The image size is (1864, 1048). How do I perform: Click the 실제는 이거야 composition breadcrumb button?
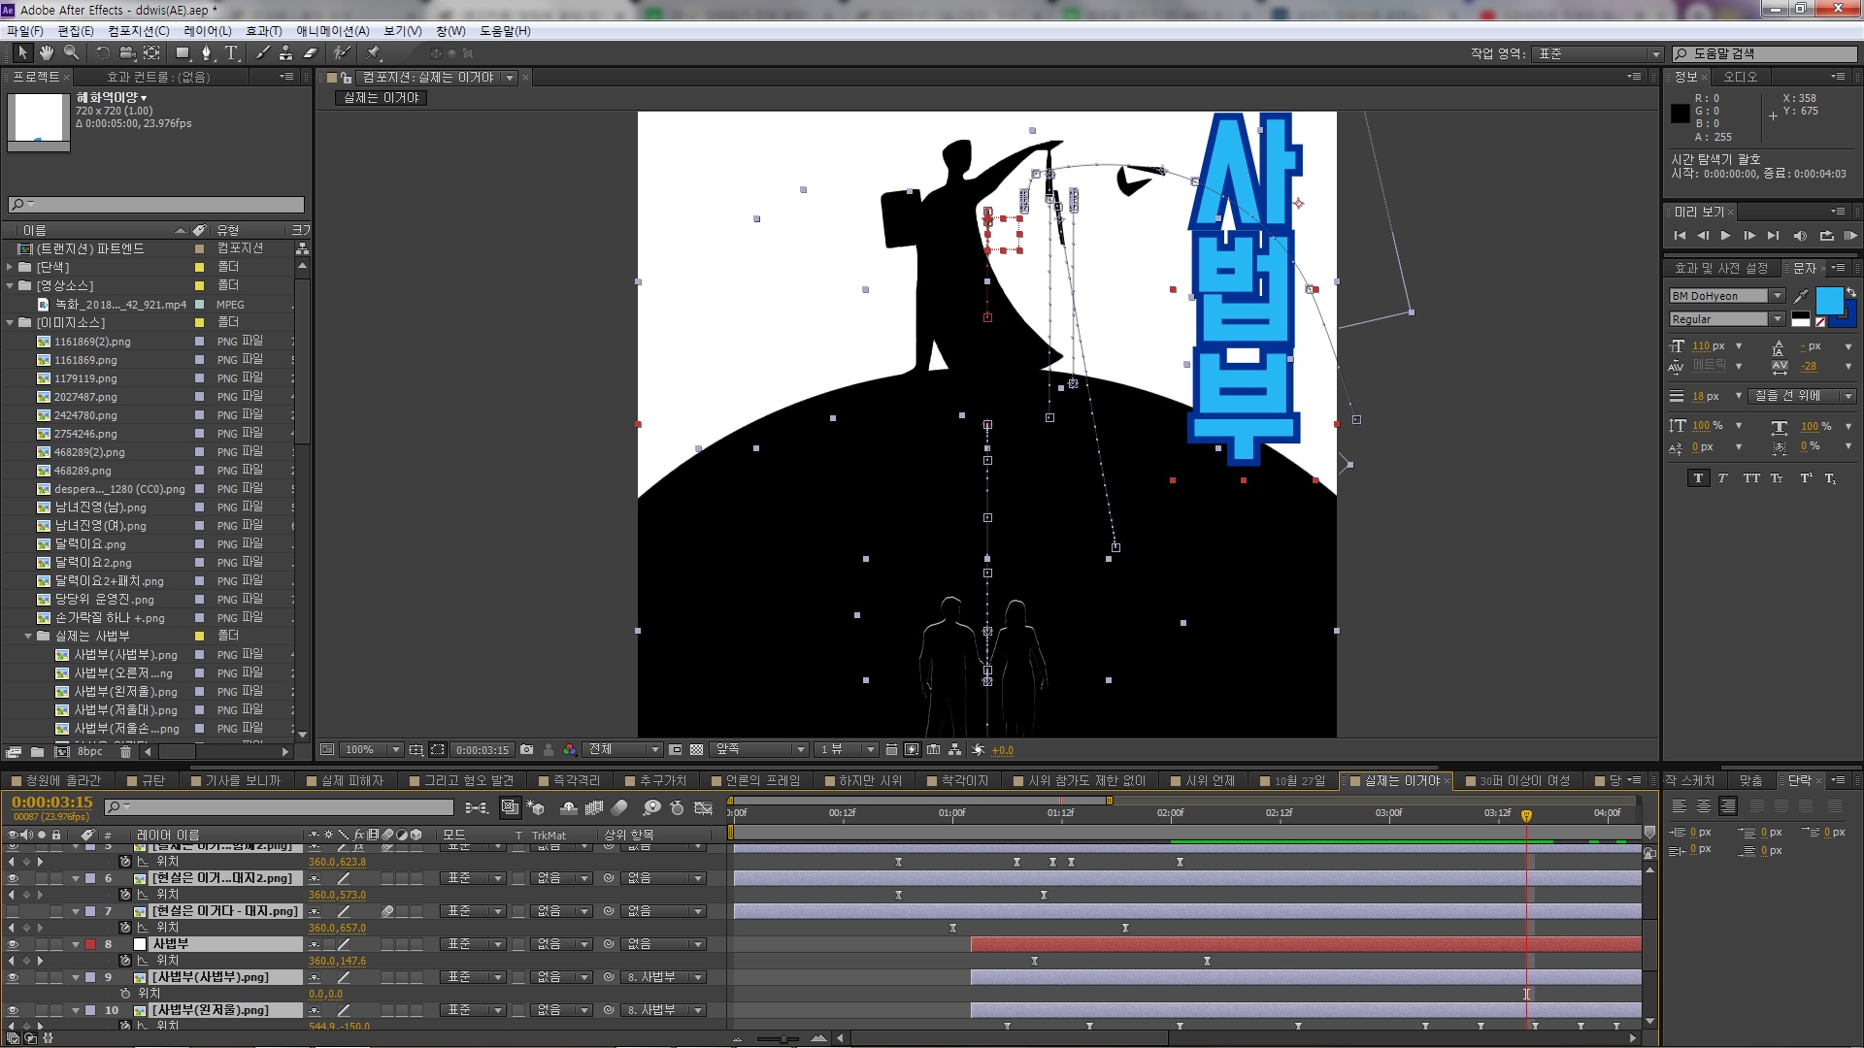(x=382, y=98)
